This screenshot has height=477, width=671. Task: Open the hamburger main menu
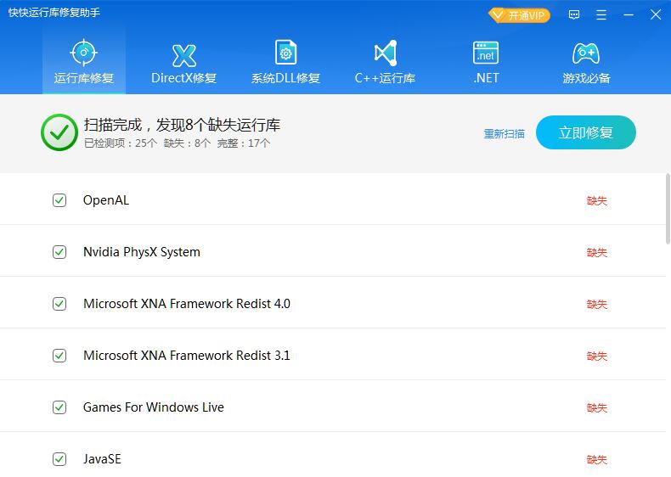tap(601, 15)
